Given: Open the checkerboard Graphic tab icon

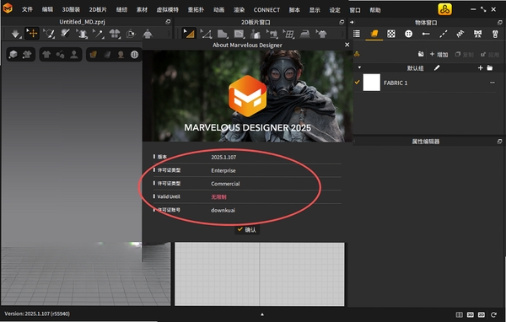Looking at the screenshot, I should (391, 34).
